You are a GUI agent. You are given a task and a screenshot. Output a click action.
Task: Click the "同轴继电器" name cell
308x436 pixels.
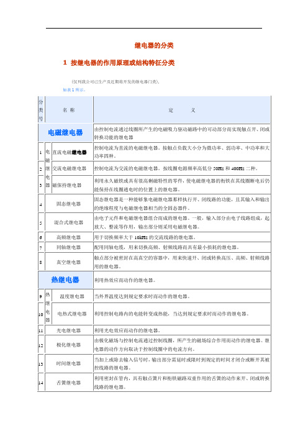[69, 247]
